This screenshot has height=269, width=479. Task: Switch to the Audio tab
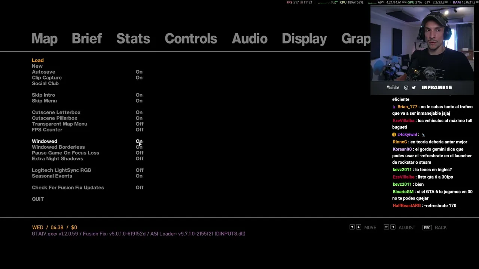pos(250,38)
